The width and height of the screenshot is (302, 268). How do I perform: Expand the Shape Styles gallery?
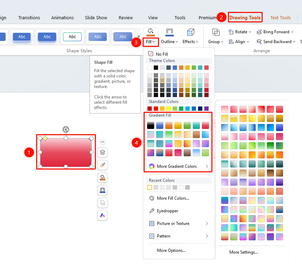139,36
